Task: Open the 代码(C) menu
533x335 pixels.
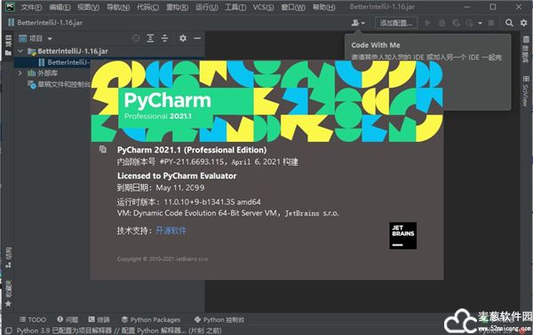Action: (147, 7)
